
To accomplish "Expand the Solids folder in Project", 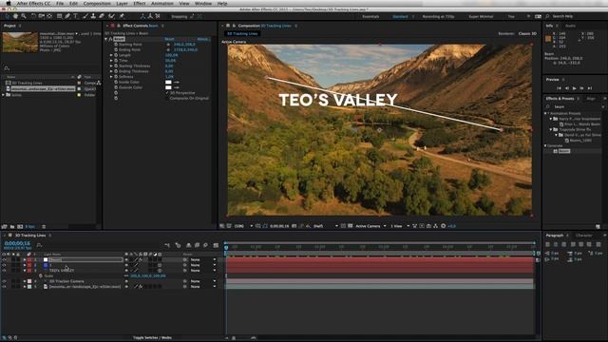I will pos(4,95).
